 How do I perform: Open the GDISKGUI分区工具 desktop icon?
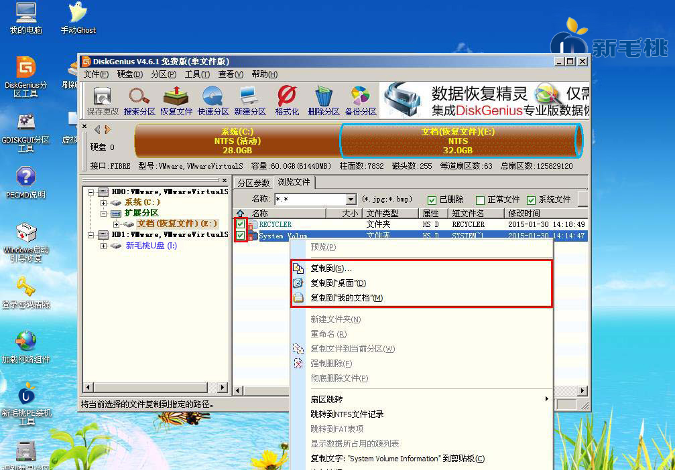26,132
